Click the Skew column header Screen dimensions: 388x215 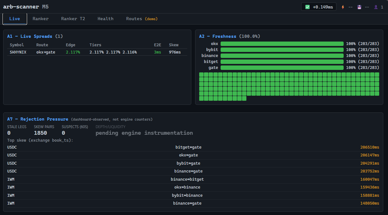click(x=174, y=45)
